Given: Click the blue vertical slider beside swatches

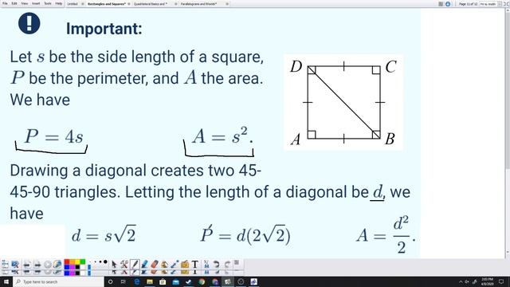Looking at the screenshot, I should 89,268.
